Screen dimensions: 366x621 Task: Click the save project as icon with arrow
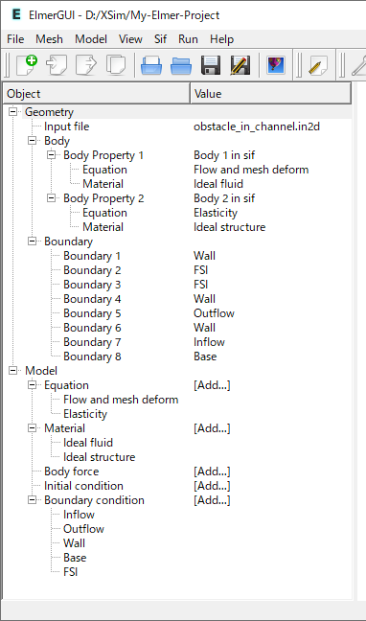(86, 64)
